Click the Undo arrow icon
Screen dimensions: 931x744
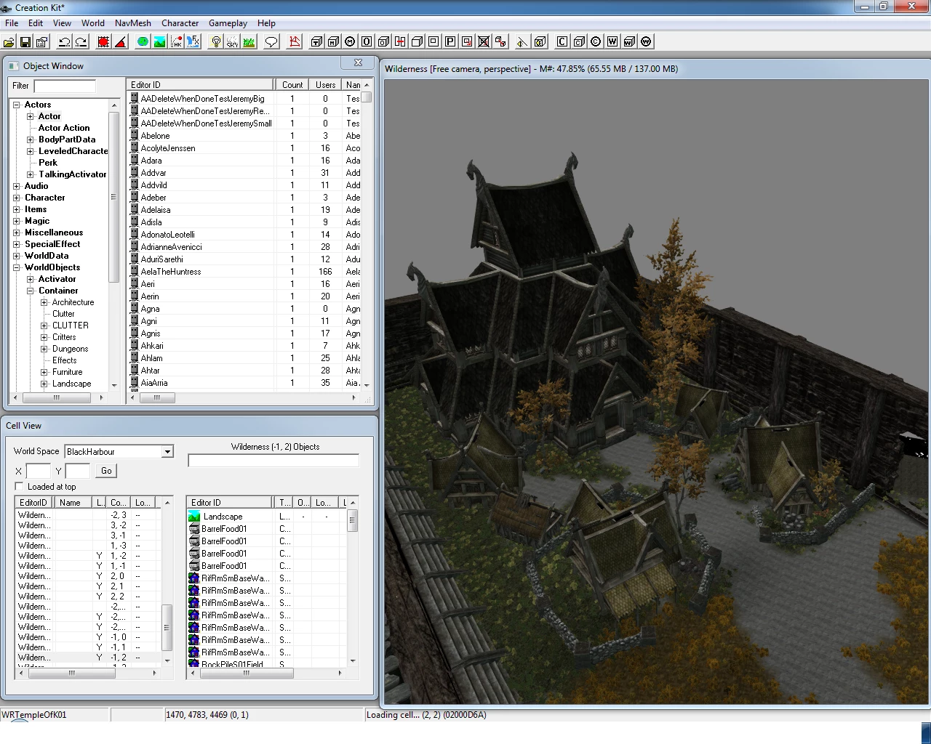[64, 42]
